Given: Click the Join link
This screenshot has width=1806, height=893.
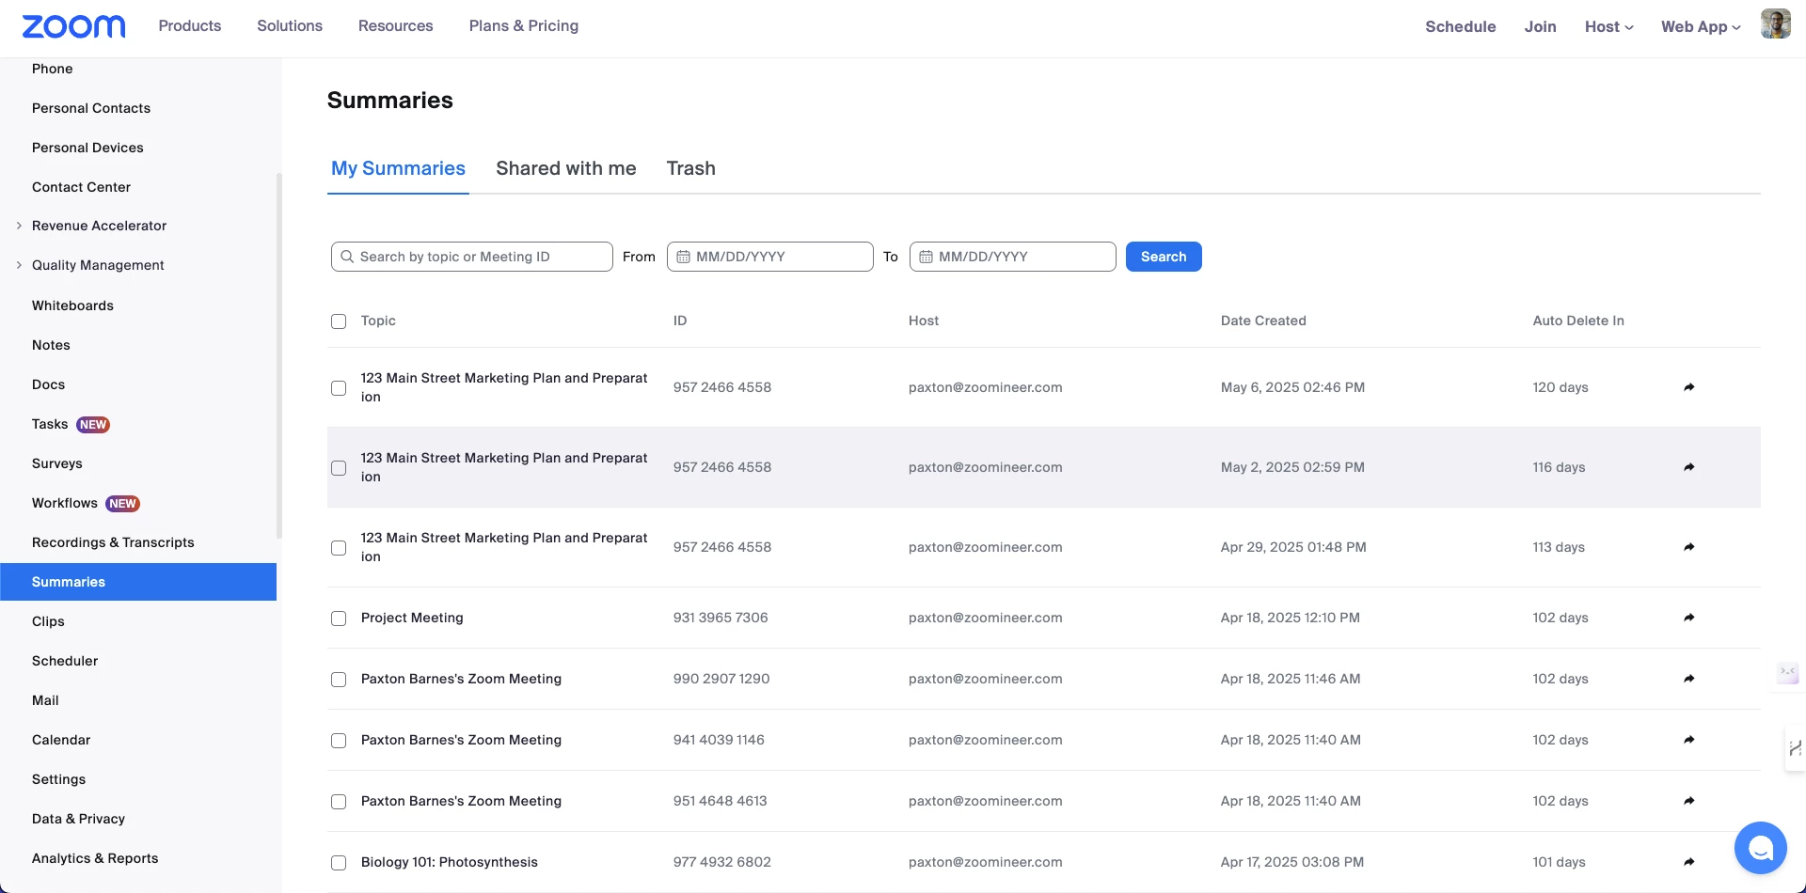Looking at the screenshot, I should [x=1541, y=26].
